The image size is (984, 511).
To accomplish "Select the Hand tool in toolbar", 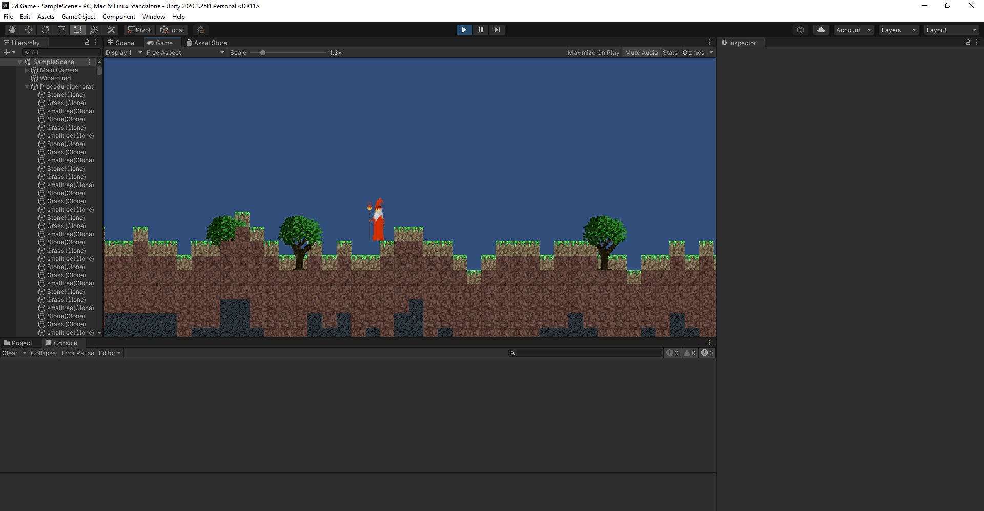I will point(12,30).
